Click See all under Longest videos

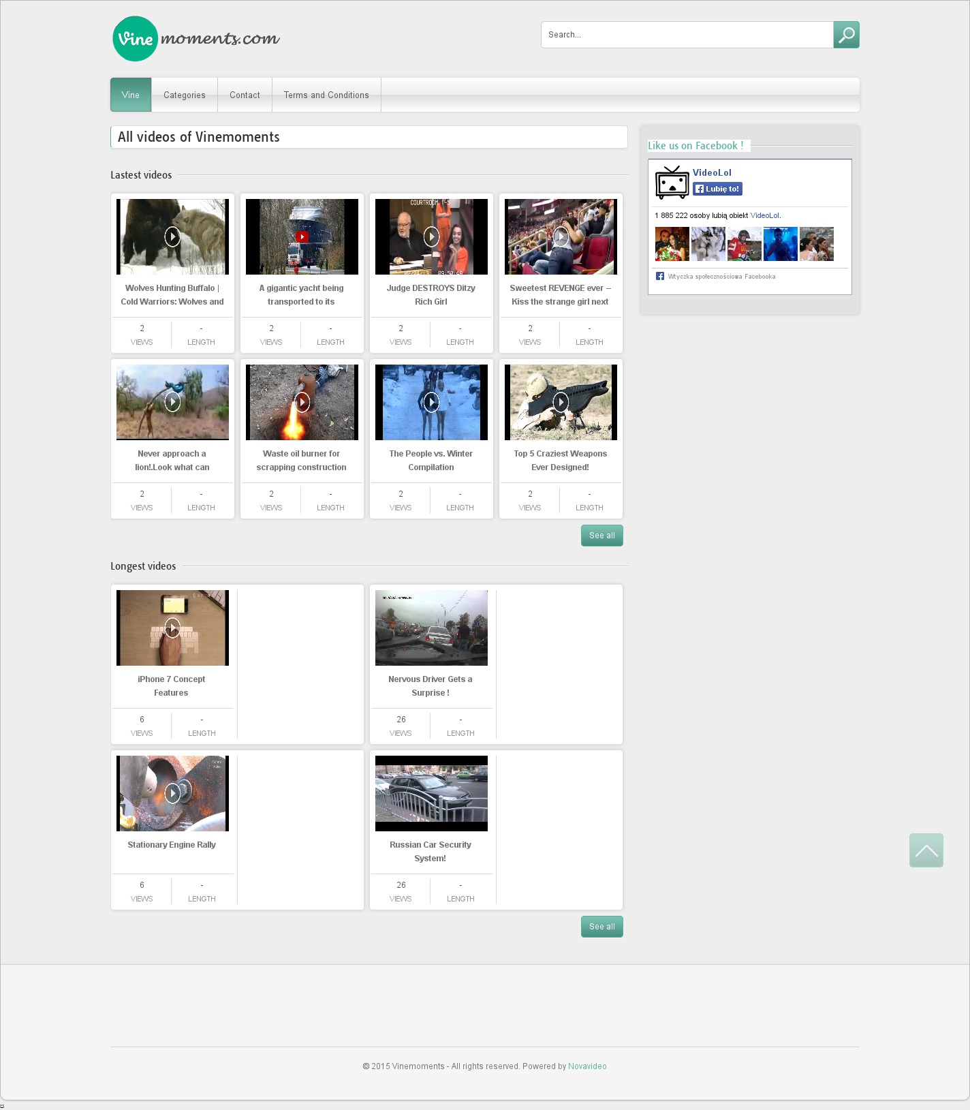click(x=601, y=927)
